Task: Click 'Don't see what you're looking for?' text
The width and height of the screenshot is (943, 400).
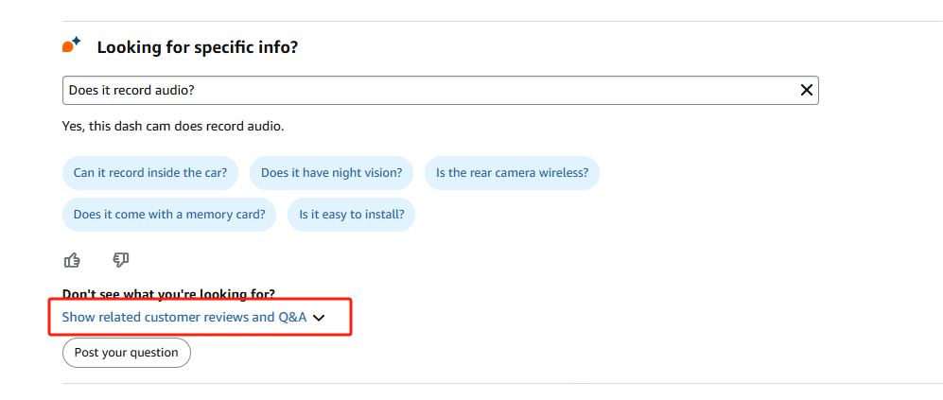Action: click(x=168, y=294)
